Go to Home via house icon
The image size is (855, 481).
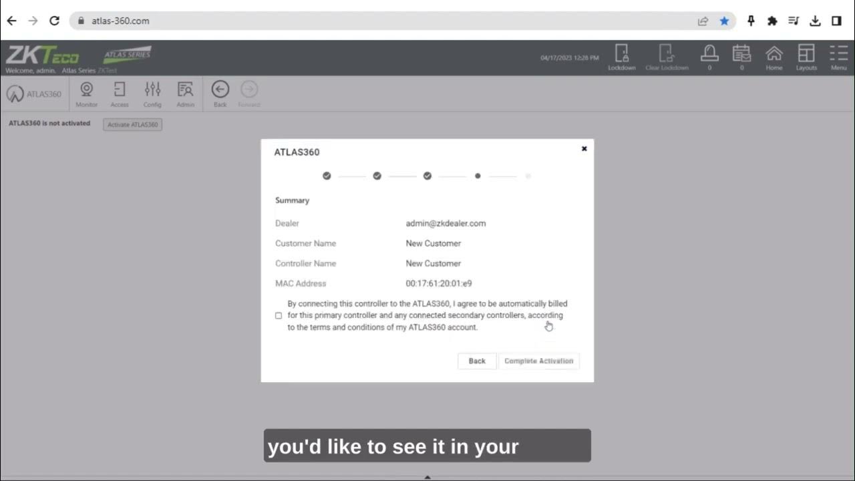[x=774, y=55]
